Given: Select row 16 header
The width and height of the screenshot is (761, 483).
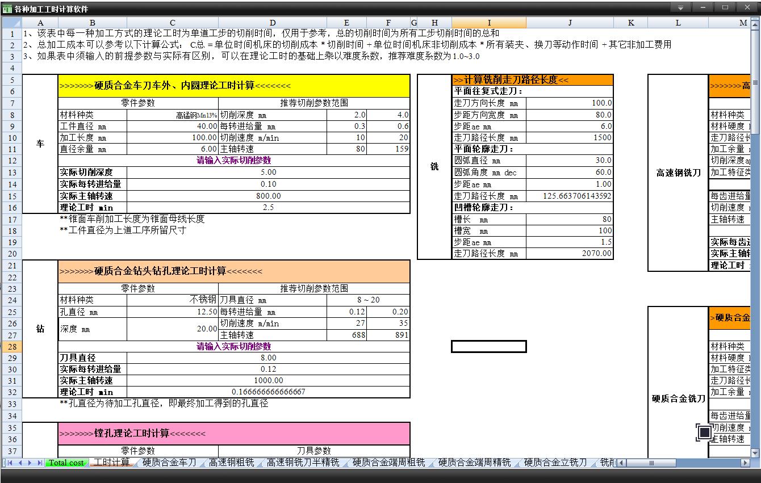Looking at the screenshot, I should click(11, 208).
